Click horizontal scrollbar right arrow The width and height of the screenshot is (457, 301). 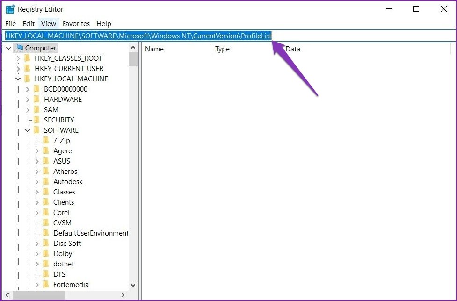(123, 295)
